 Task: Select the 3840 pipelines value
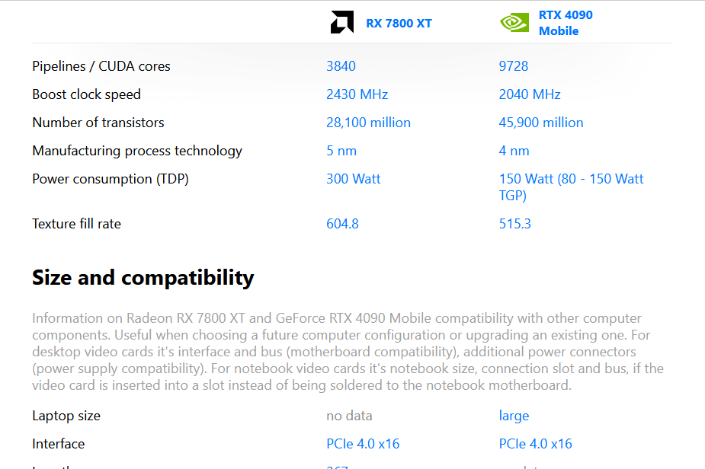tap(341, 66)
